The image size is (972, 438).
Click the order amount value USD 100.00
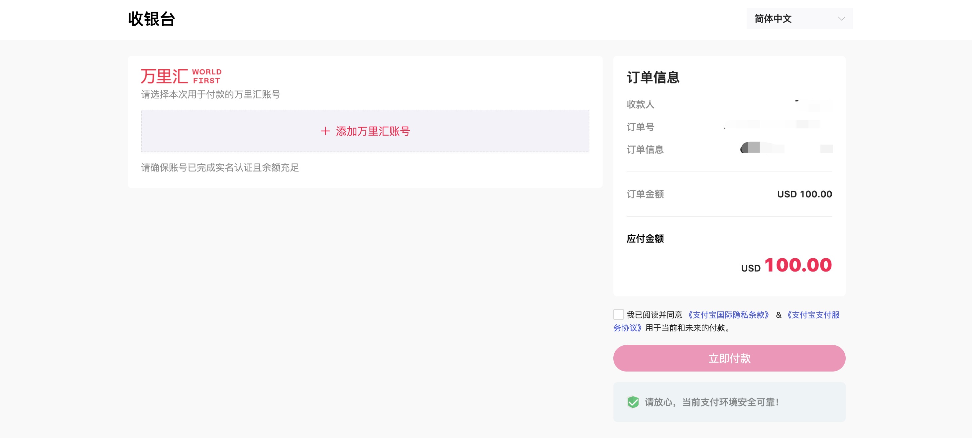[804, 194]
